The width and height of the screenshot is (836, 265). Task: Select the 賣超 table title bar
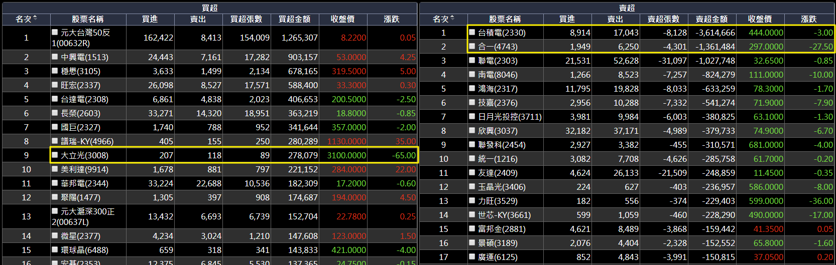[627, 8]
